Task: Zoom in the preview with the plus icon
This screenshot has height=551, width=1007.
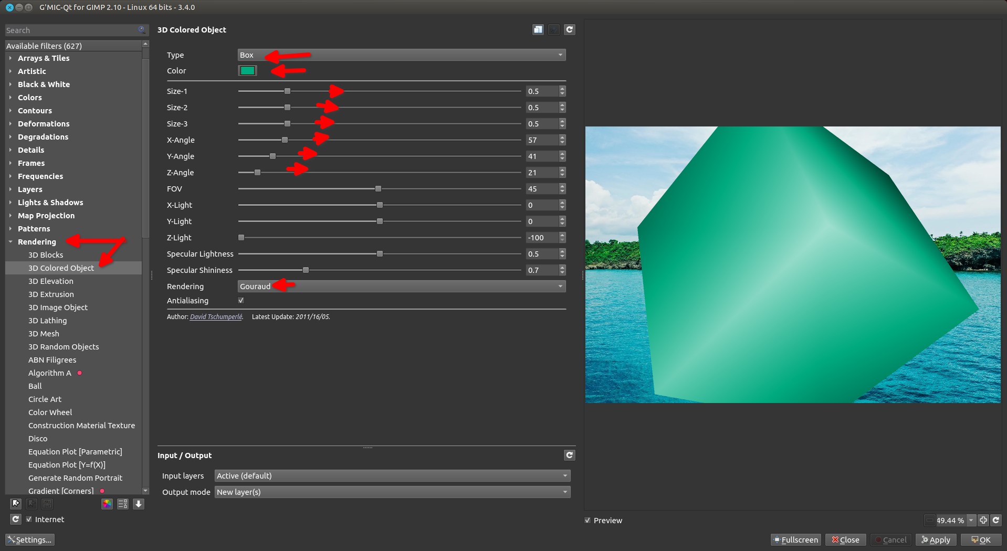Action: 983,520
